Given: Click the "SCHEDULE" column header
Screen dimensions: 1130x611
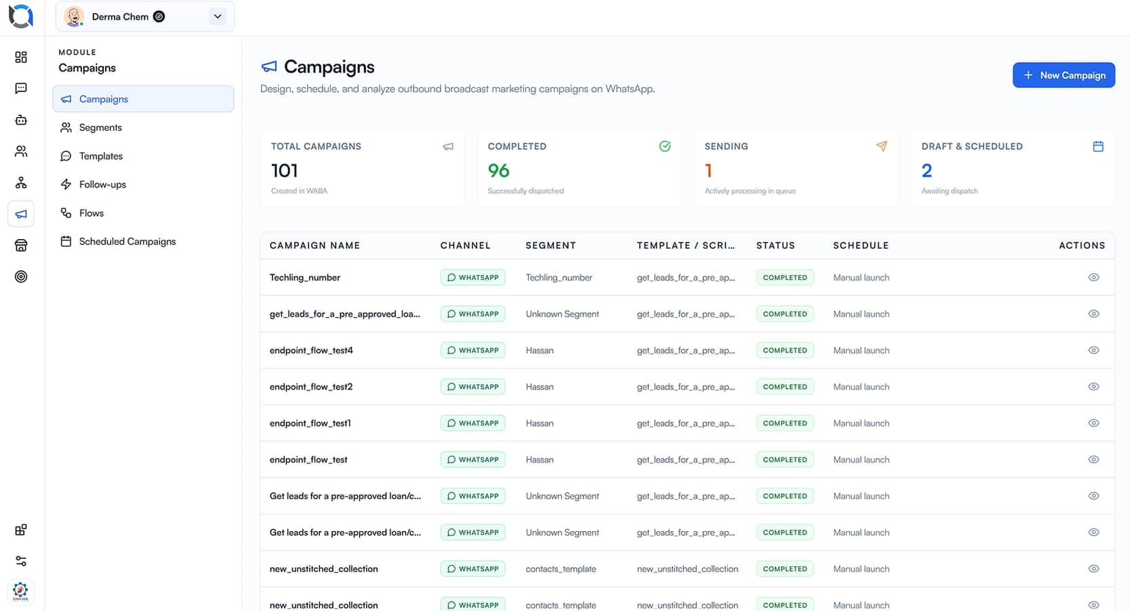Looking at the screenshot, I should coord(861,245).
